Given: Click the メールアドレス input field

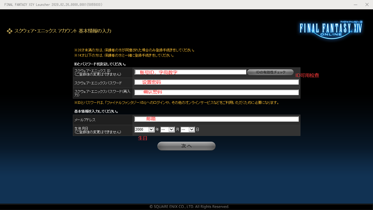Looking at the screenshot, I should point(217,119).
